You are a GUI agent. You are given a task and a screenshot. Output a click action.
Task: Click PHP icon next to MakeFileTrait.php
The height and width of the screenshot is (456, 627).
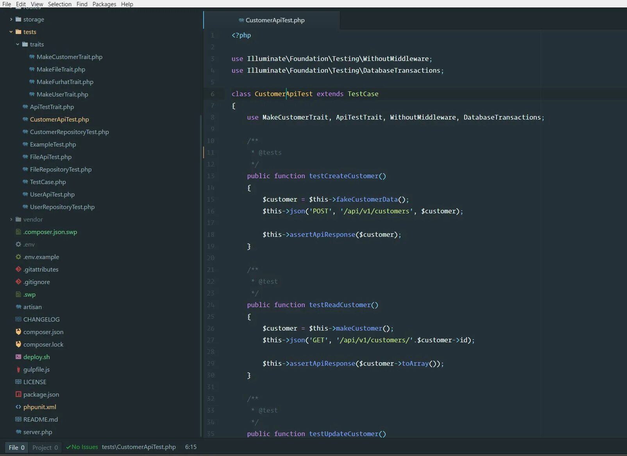(32, 69)
